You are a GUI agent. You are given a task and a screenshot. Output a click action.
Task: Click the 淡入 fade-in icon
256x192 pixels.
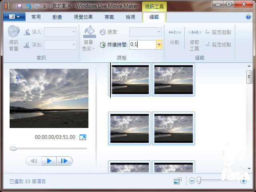click(27, 32)
